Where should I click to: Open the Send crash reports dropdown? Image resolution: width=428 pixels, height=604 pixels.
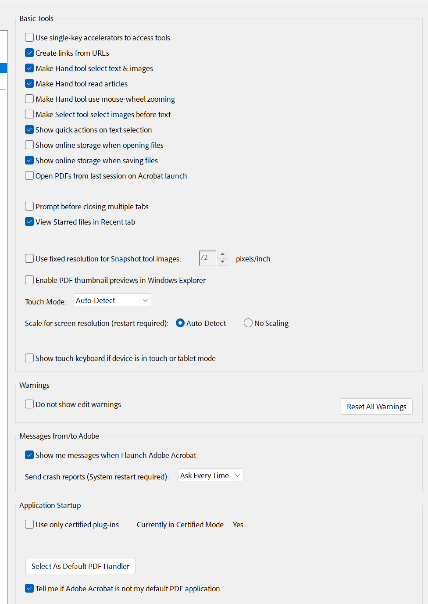pyautogui.click(x=210, y=475)
